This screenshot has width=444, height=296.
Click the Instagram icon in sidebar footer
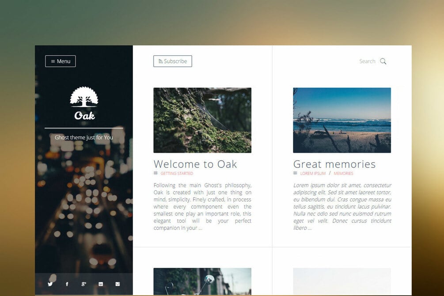coord(117,284)
